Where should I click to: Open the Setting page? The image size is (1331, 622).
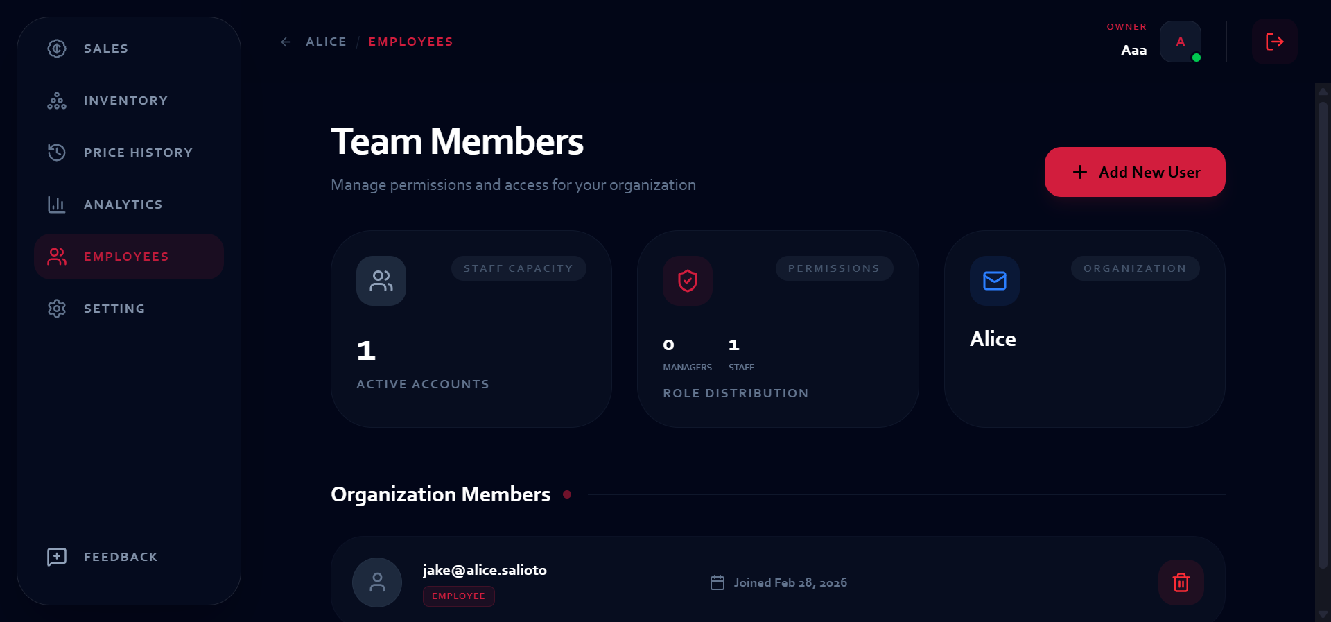point(114,309)
